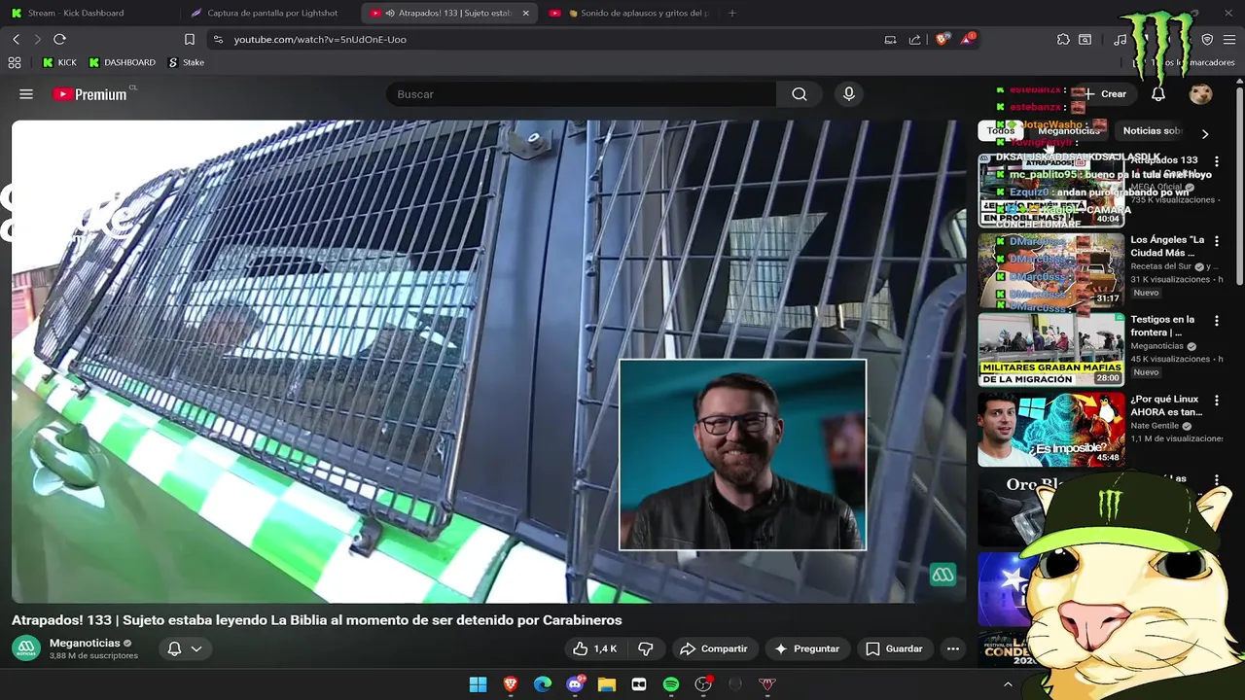Viewport: 1245px width, 700px height.
Task: Open the Meganoticias channel name link
Action: point(85,643)
